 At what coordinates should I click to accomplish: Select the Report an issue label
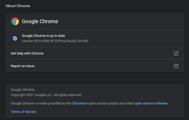[23, 66]
